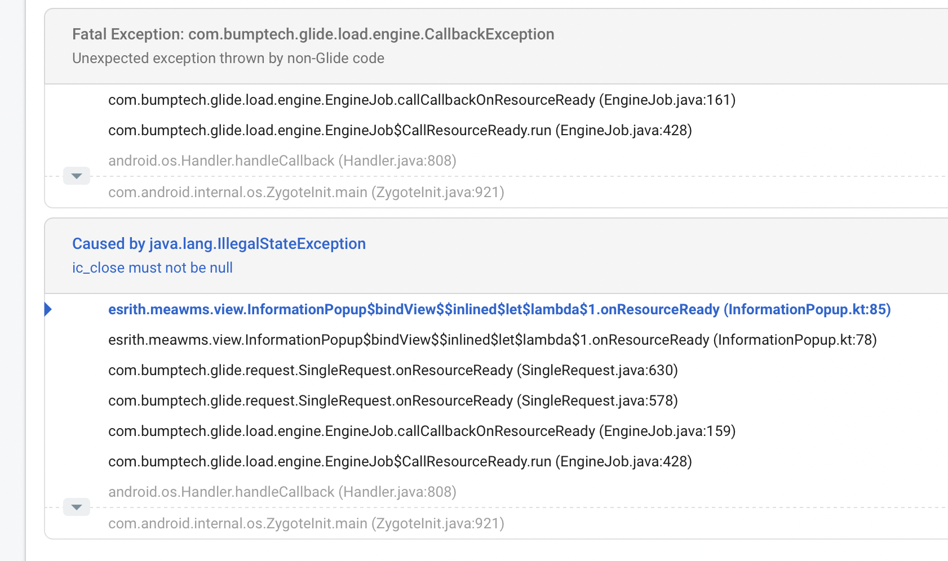The image size is (948, 561).
Task: Select the EngineJob.java:161 stack frame
Action: point(422,100)
